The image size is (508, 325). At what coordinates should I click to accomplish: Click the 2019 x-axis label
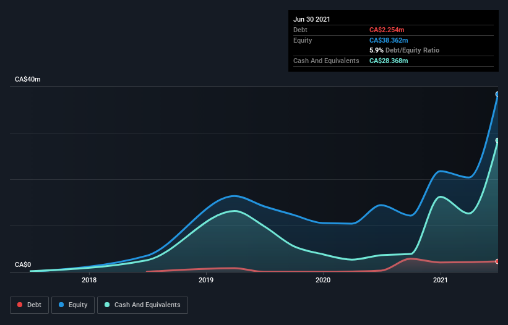206,280
